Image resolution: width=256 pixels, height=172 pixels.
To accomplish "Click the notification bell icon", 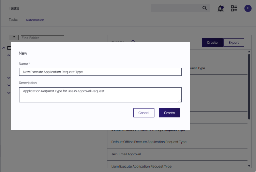I will (220, 9).
